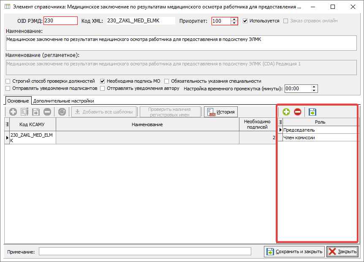Click Сохранить и закрыть button
Image resolution: width=364 pixels, height=262 pixels.
[294, 251]
